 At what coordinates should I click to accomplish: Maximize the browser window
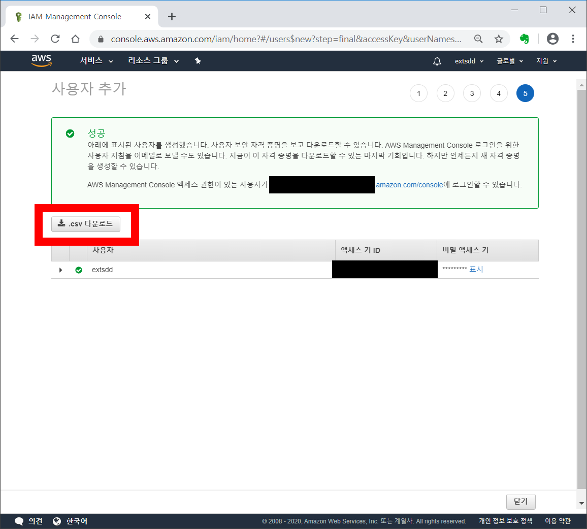point(543,10)
